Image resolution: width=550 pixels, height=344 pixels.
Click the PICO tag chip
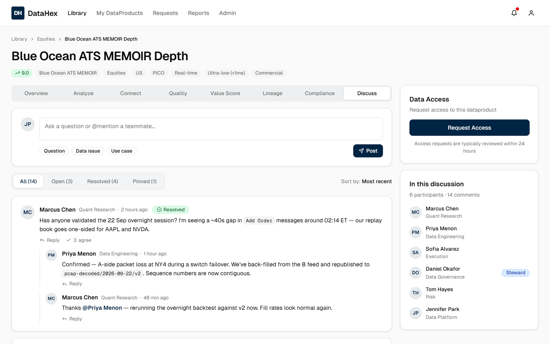[158, 73]
